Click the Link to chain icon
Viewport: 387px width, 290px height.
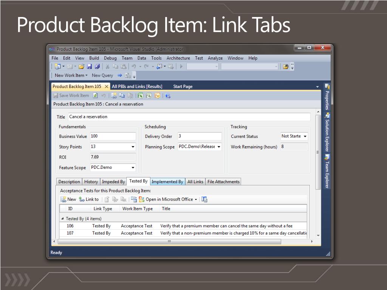(82, 199)
